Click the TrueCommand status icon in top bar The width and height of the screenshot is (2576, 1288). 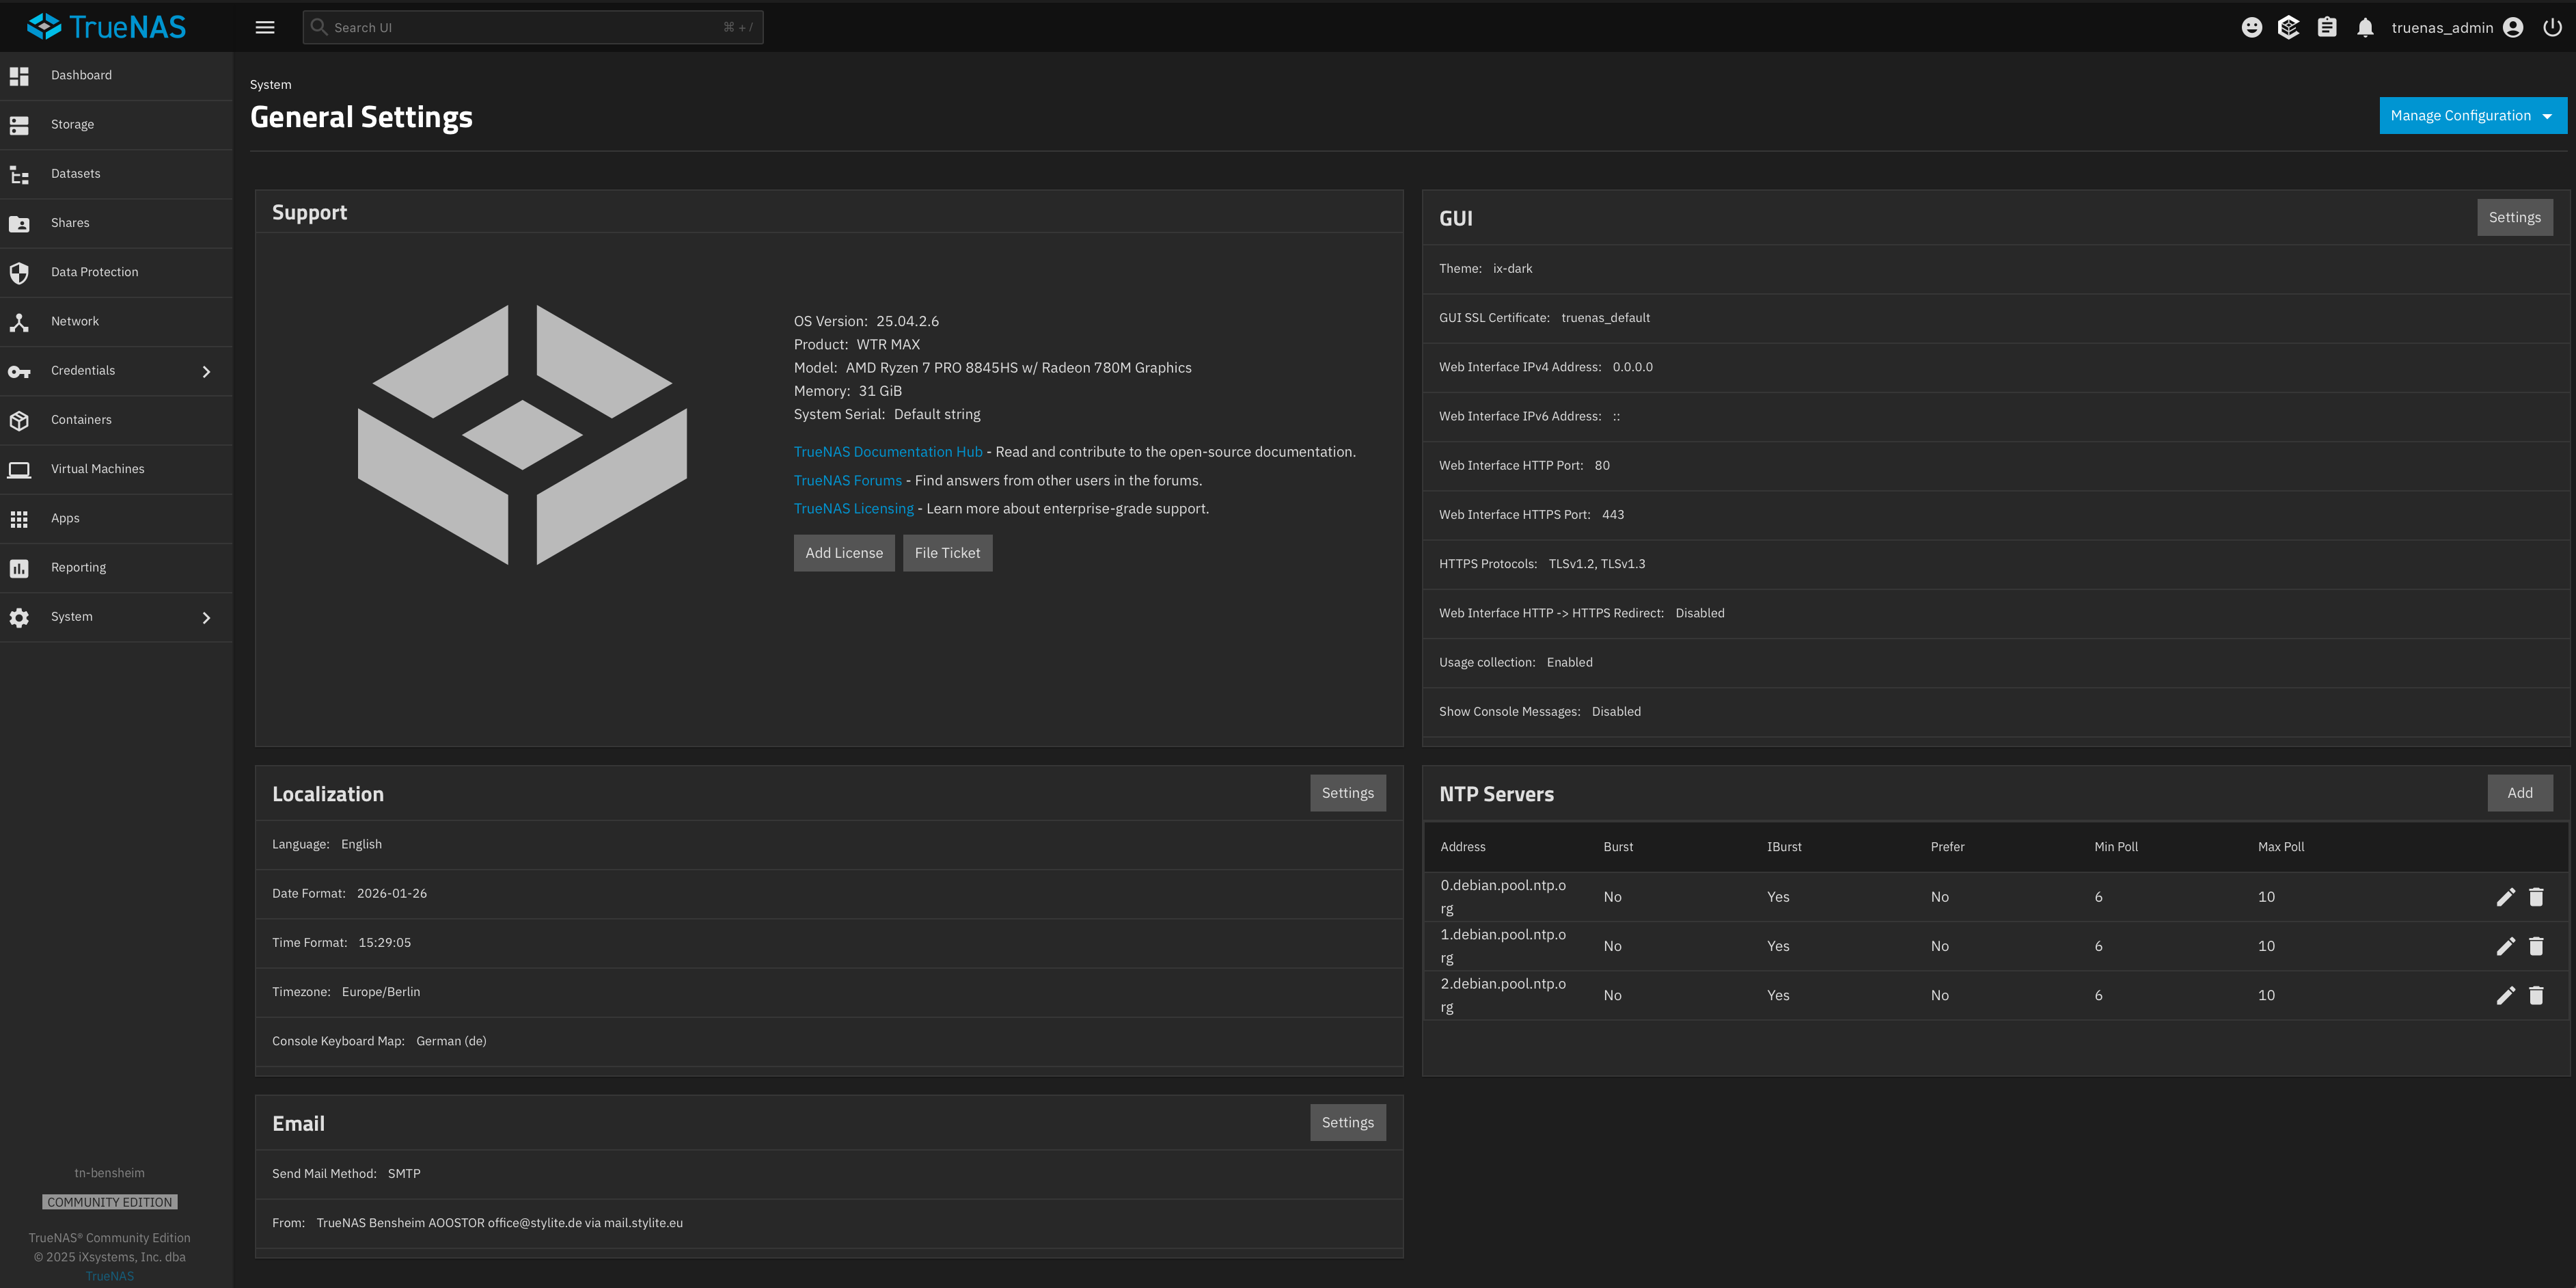click(x=2289, y=27)
